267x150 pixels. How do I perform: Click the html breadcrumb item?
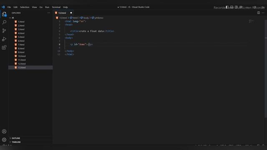(x=74, y=18)
